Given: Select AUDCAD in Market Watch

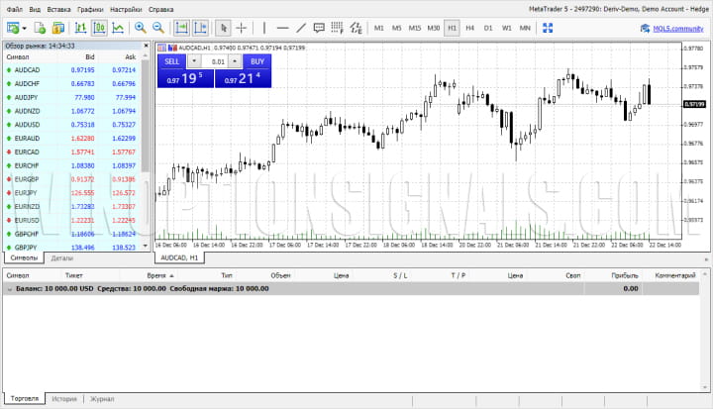Looking at the screenshot, I should point(72,70).
